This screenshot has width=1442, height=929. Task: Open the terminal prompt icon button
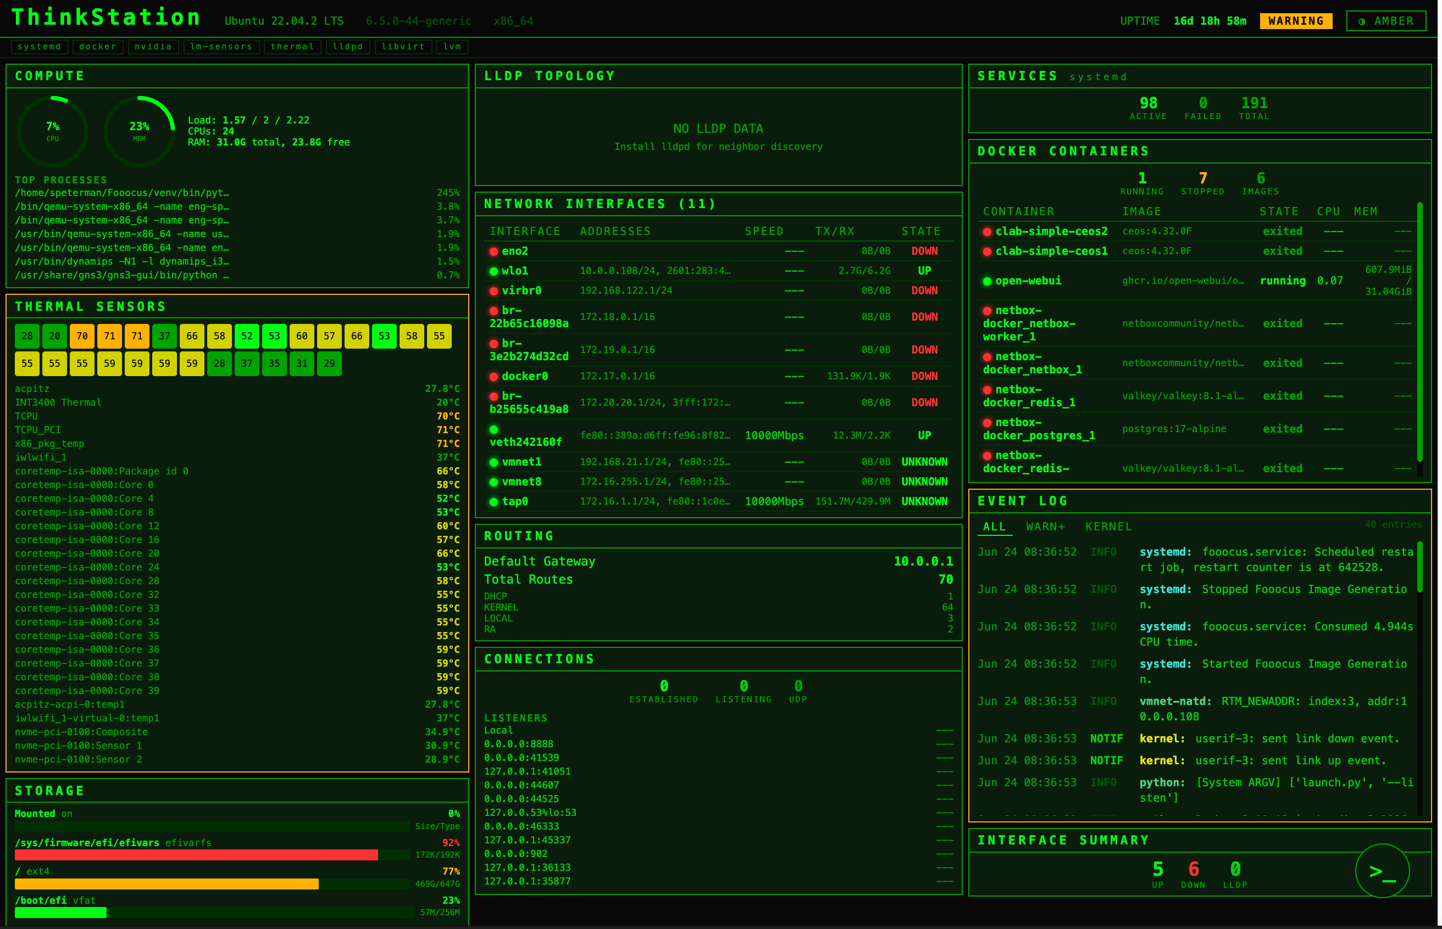(1382, 870)
